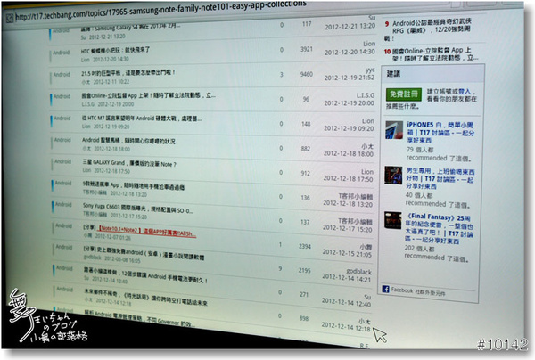
Task: Click the Android tag on the 21.5 吋 row
Action: (x=62, y=74)
